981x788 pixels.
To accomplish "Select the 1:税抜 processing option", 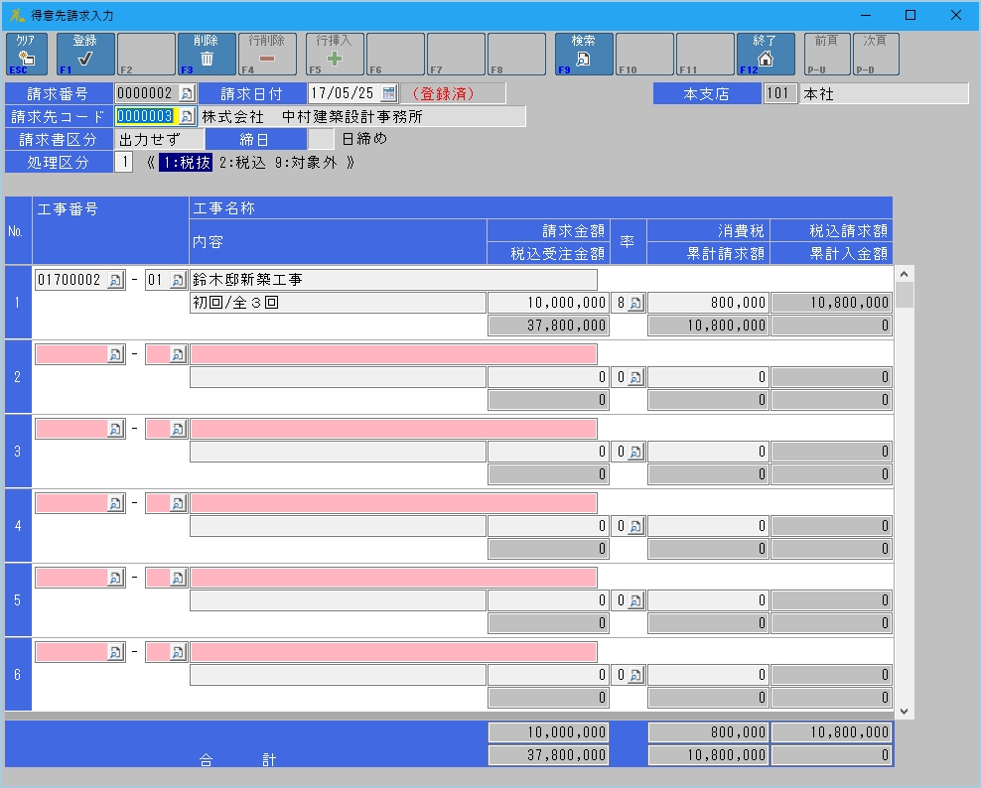I will 185,163.
